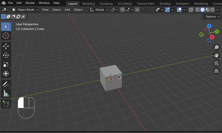The height and width of the screenshot is (133, 222).
Task: Open the Edit menu
Action: 19,3
